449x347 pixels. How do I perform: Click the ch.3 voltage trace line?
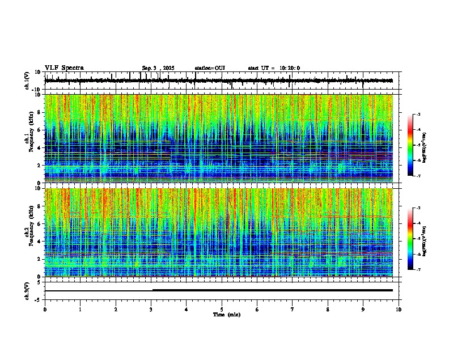pos(219,290)
